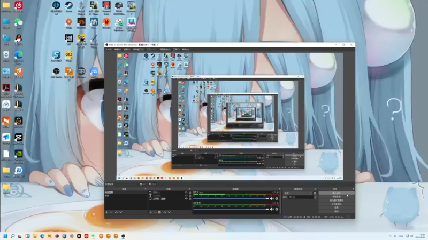Pop out the Sources dock panel icon

[x=189, y=189]
